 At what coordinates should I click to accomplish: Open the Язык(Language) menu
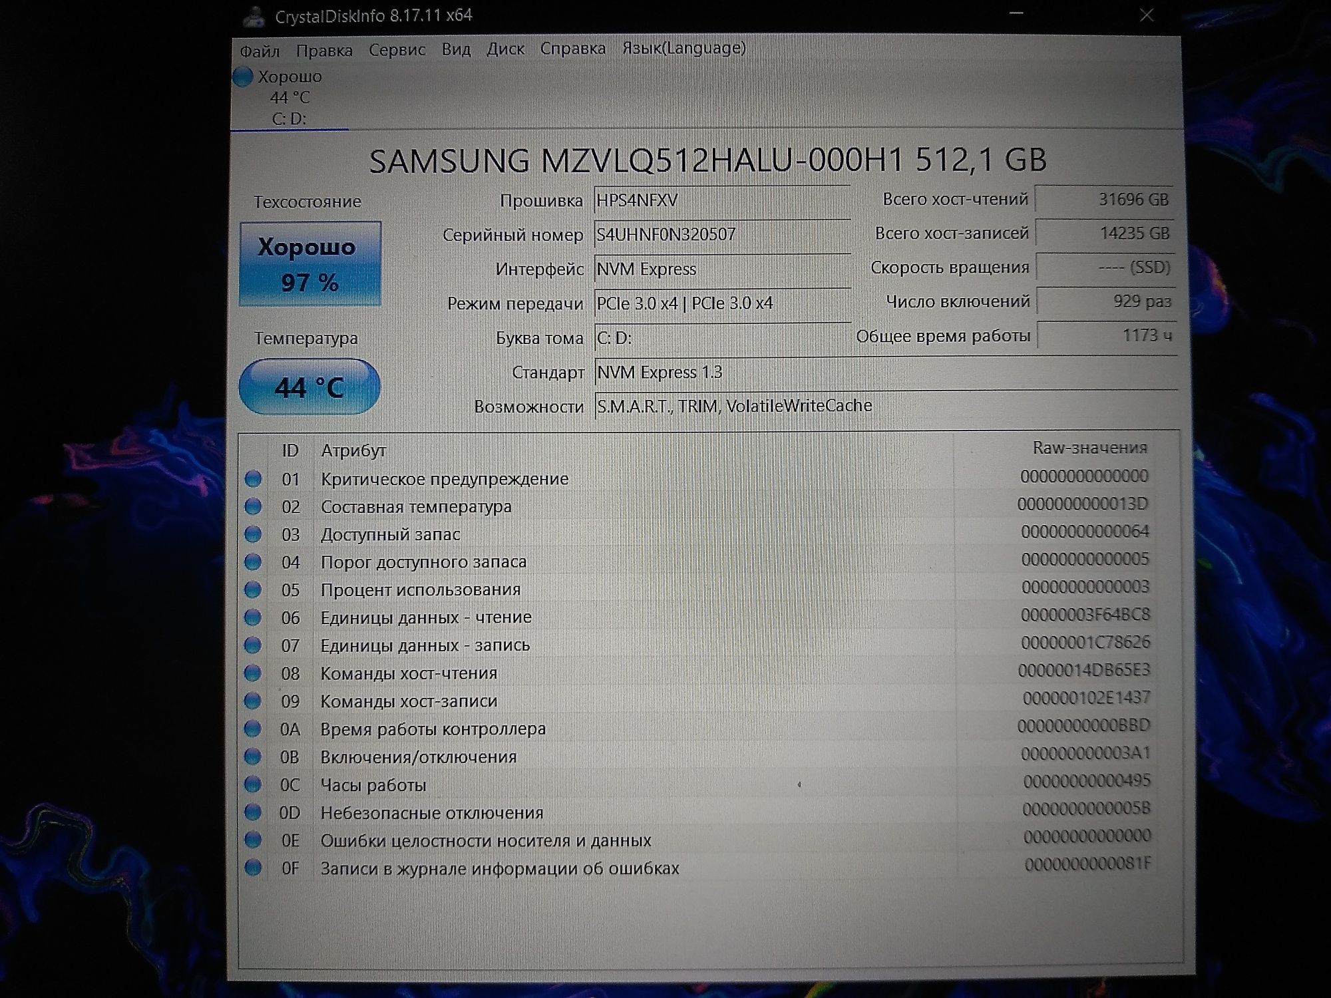[683, 48]
